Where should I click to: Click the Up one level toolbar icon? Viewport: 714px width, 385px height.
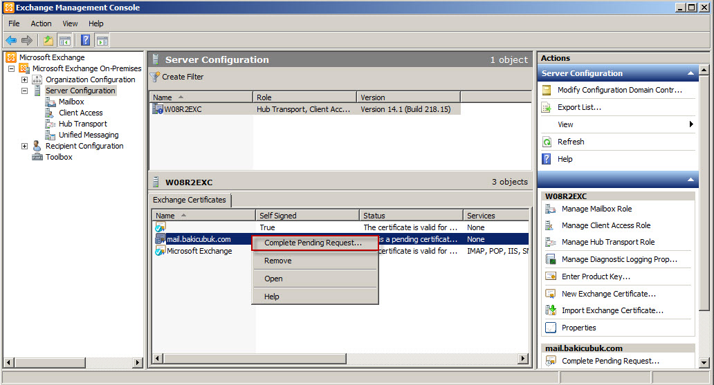(48, 41)
